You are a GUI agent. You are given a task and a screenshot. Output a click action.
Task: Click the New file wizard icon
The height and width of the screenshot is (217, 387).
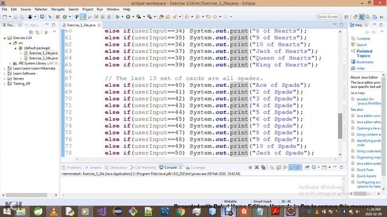coord(5,17)
